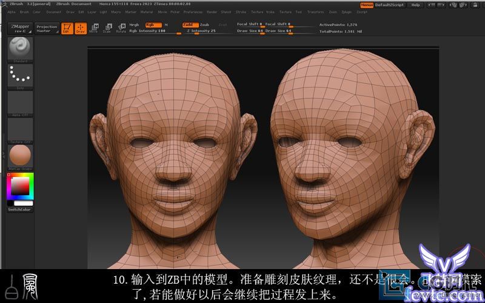This screenshot has height=303, width=485.
Task: Open the Movie menu
Action: [162, 12]
